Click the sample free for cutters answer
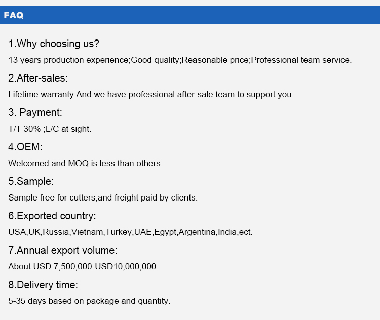This screenshot has height=320, width=380. [x=103, y=197]
